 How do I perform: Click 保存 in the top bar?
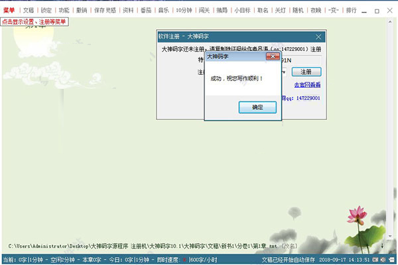(99, 11)
